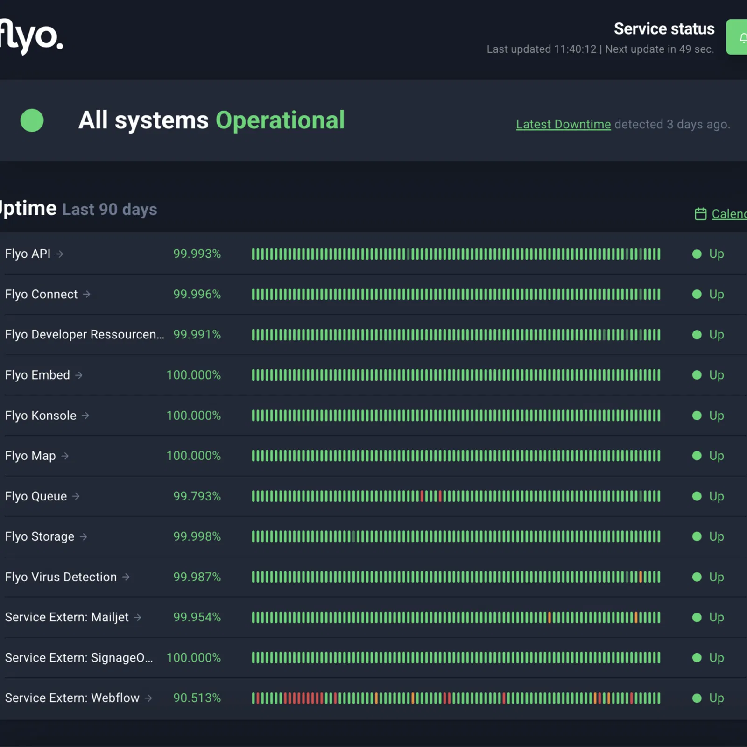This screenshot has width=747, height=747.
Task: Click the Flyo Virus Detection uptime bar
Action: click(456, 577)
